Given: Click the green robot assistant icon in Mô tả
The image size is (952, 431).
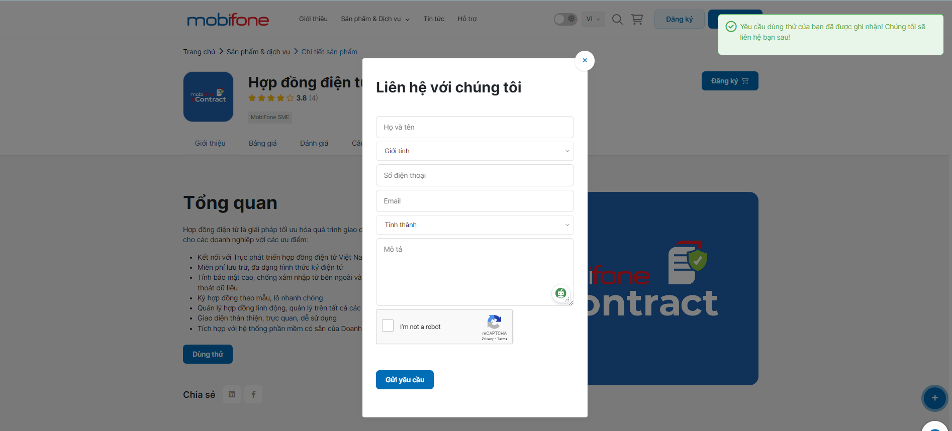Looking at the screenshot, I should coord(561,293).
